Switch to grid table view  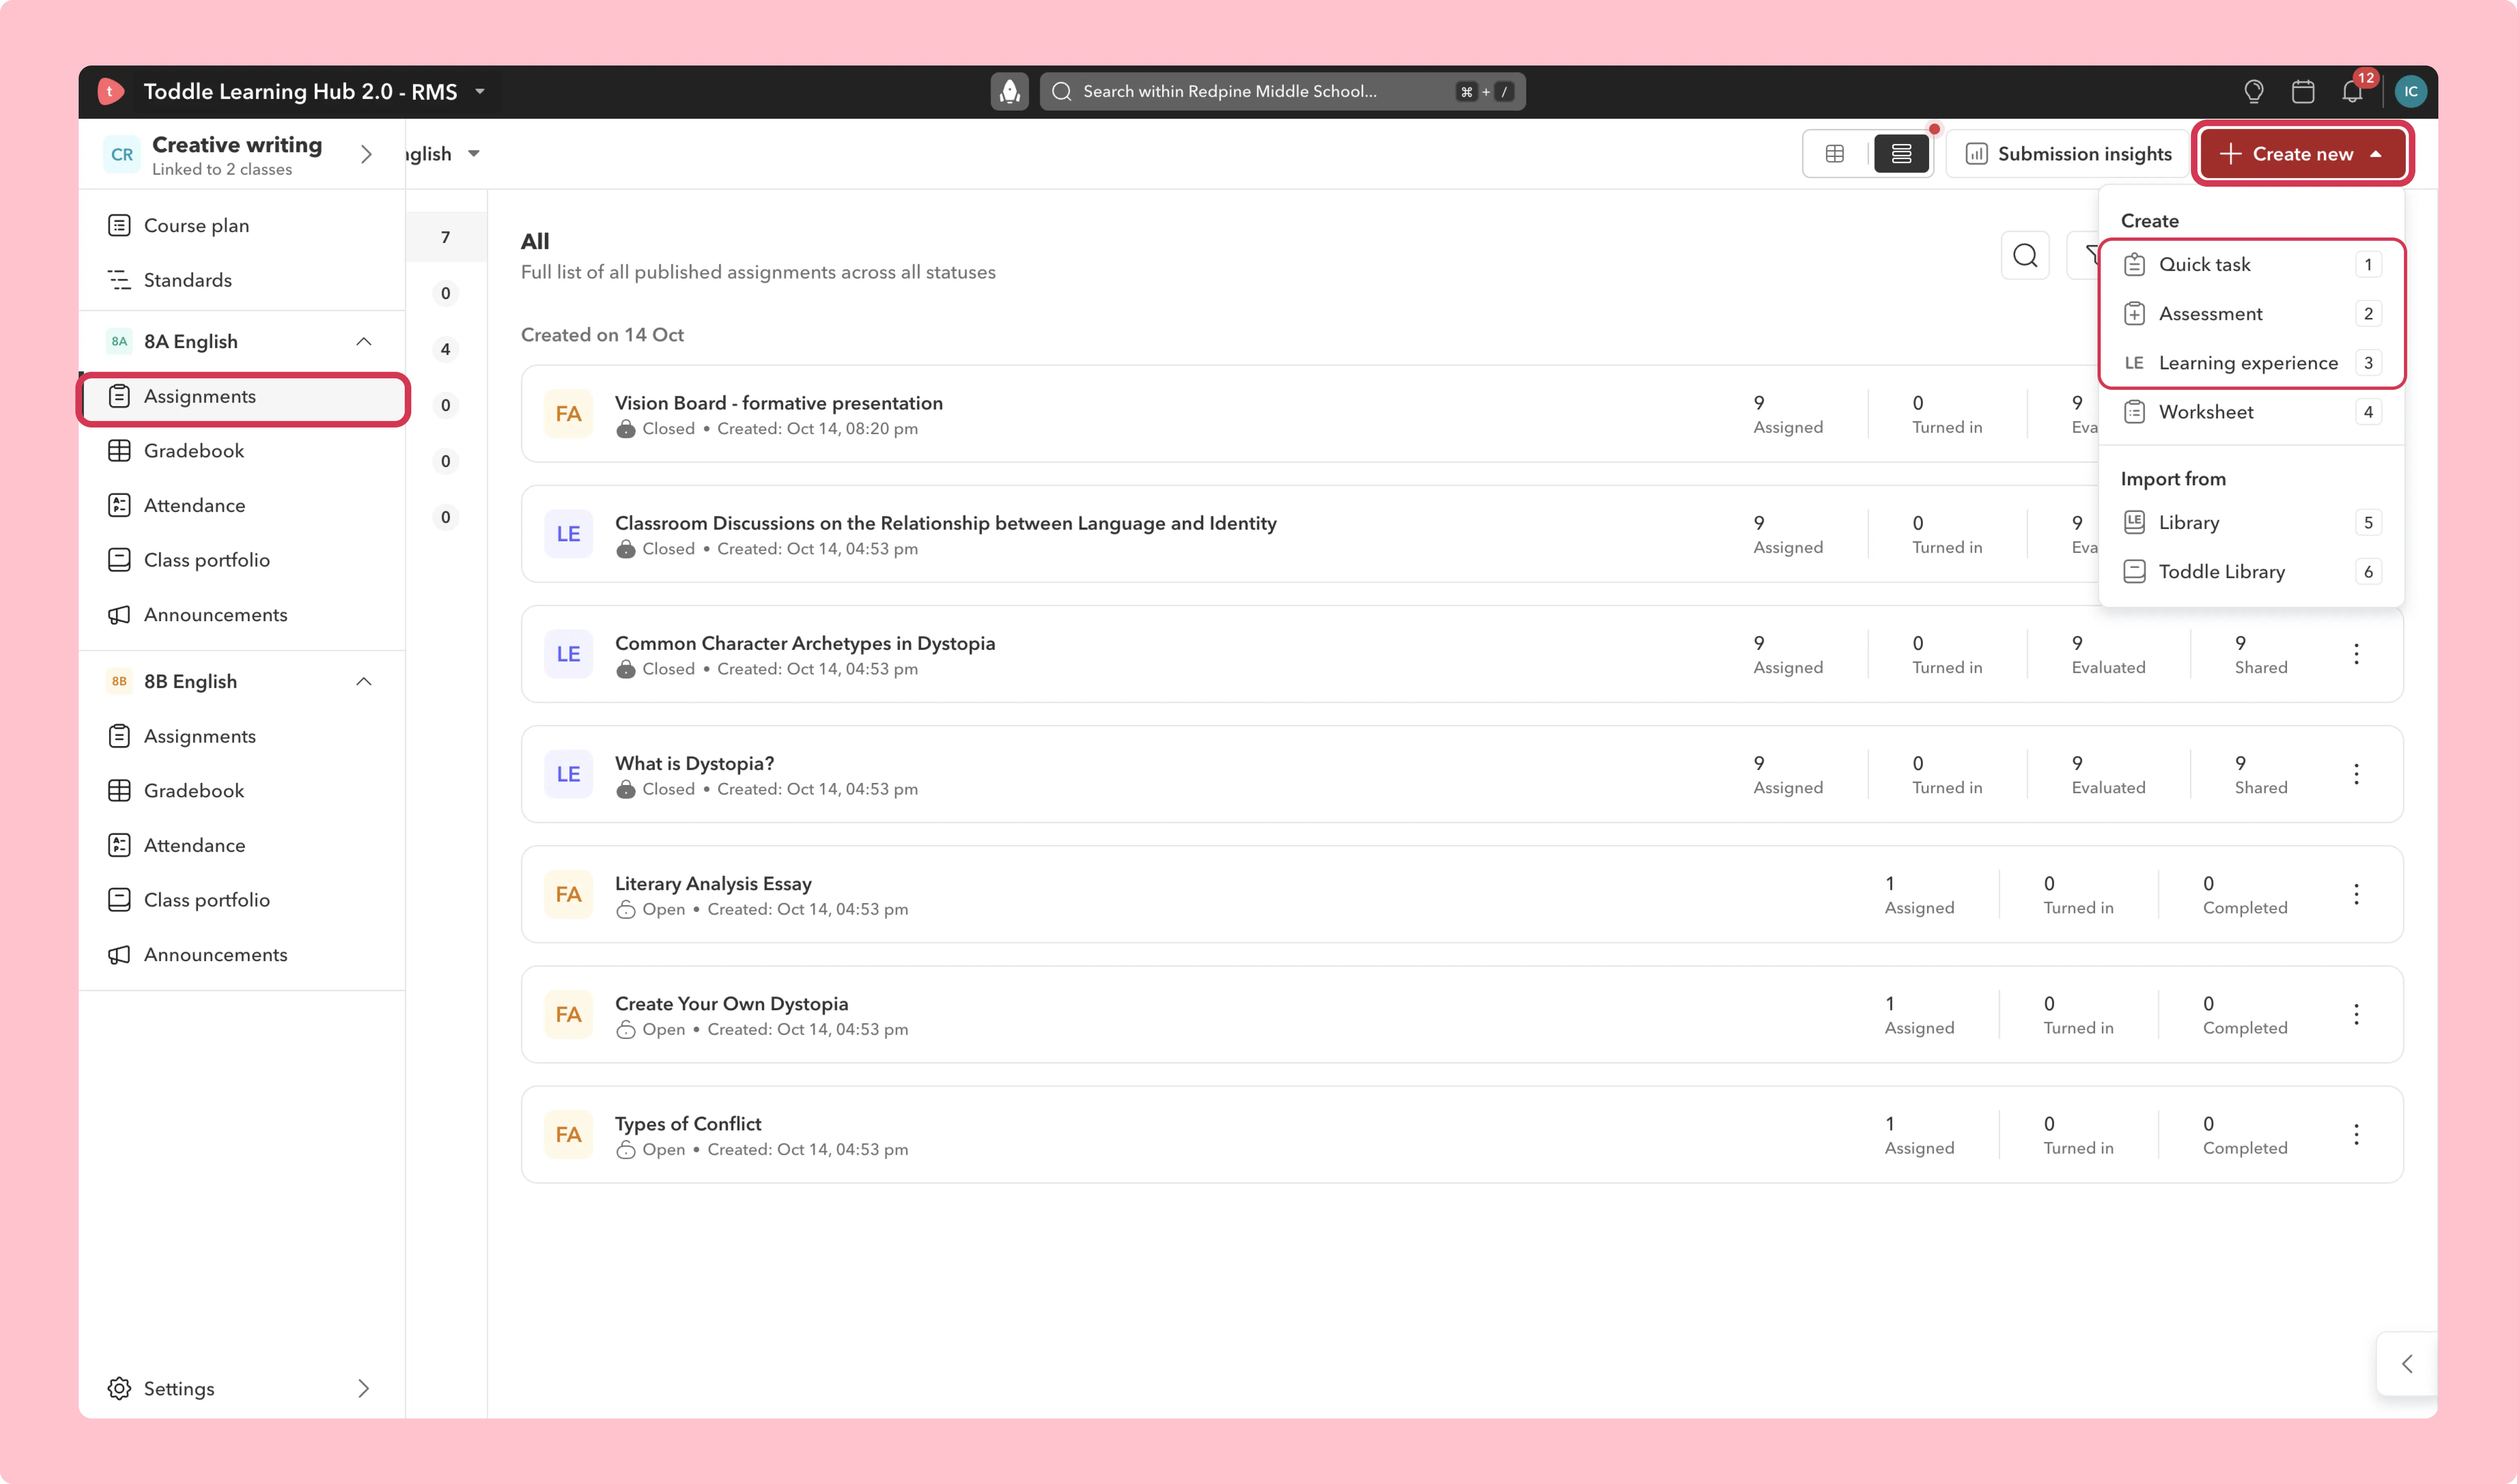[1835, 154]
